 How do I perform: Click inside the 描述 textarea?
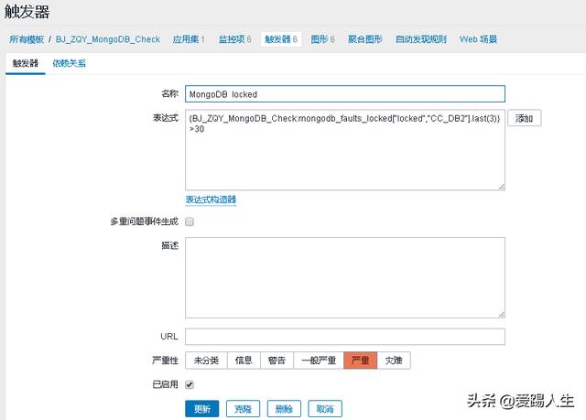tap(345, 278)
